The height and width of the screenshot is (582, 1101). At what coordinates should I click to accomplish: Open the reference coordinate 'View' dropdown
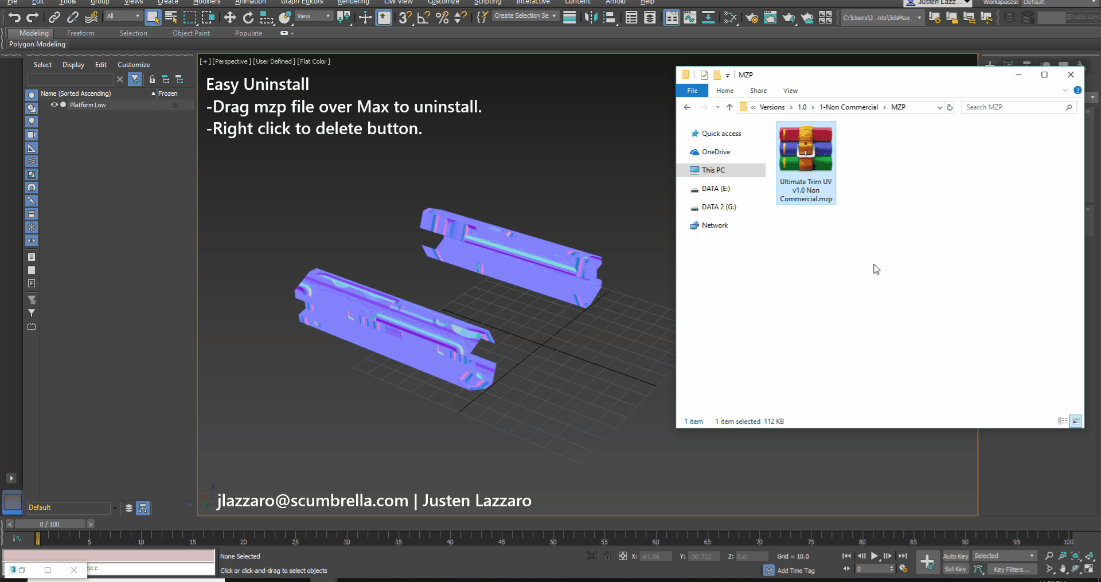click(x=314, y=16)
